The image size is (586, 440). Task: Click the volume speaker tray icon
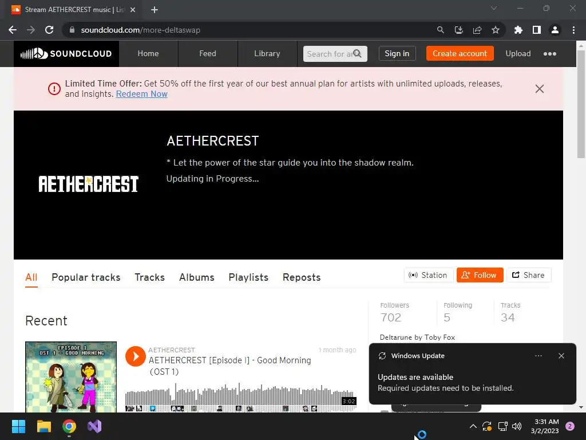click(x=517, y=426)
